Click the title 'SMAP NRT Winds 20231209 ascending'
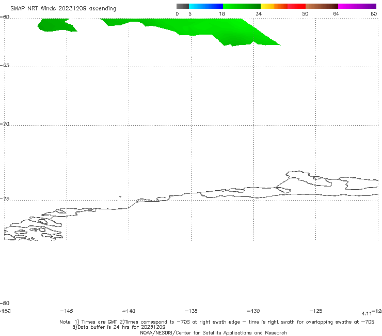The width and height of the screenshot is (382, 336). coord(63,9)
